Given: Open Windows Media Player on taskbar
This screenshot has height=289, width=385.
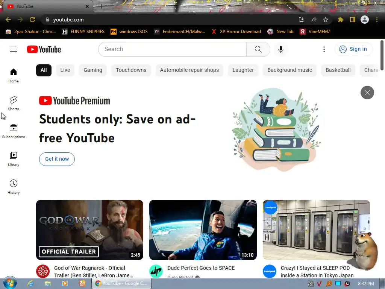Looking at the screenshot, I should [x=65, y=283].
